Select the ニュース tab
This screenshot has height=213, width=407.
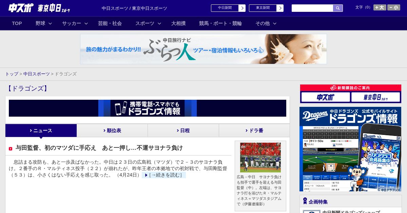[41, 131]
